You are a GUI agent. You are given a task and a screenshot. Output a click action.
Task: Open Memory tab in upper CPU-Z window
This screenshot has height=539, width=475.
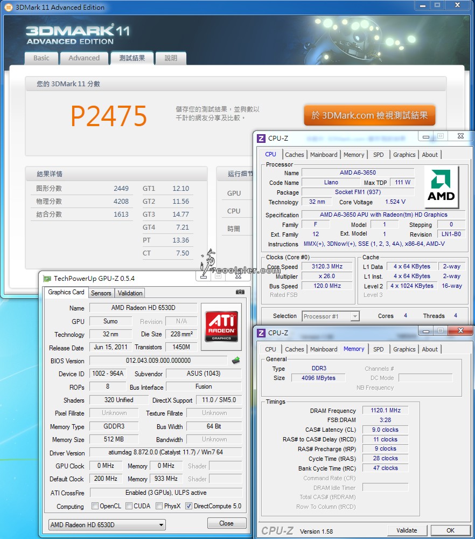coord(354,155)
